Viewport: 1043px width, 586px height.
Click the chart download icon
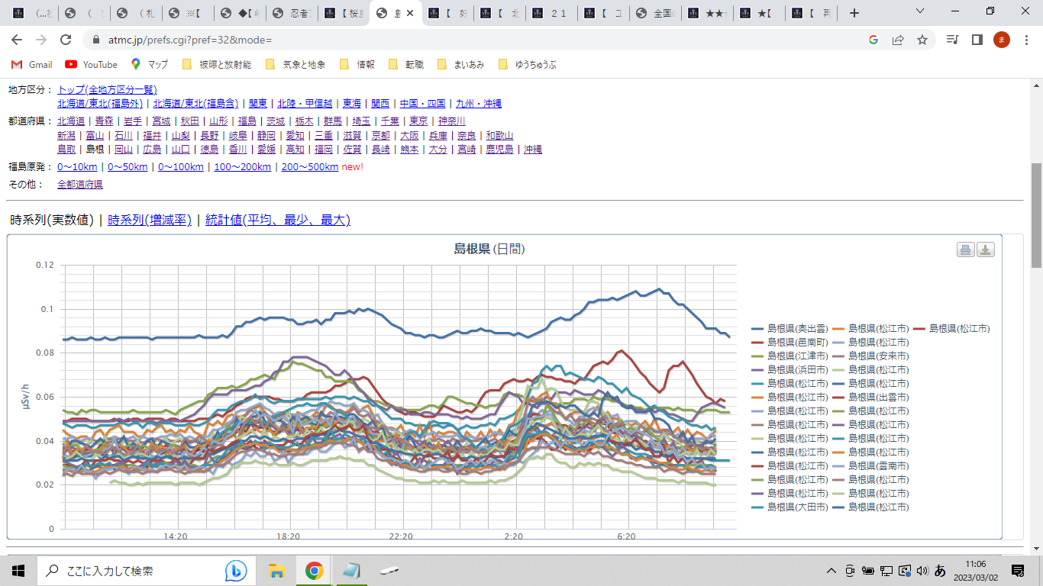[986, 250]
